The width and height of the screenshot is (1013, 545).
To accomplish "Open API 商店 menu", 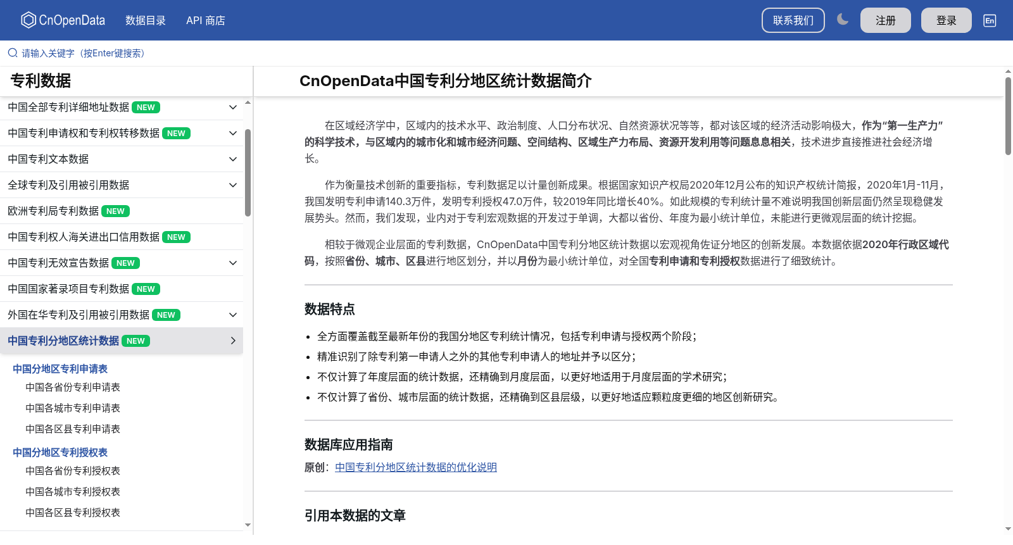I will [206, 20].
